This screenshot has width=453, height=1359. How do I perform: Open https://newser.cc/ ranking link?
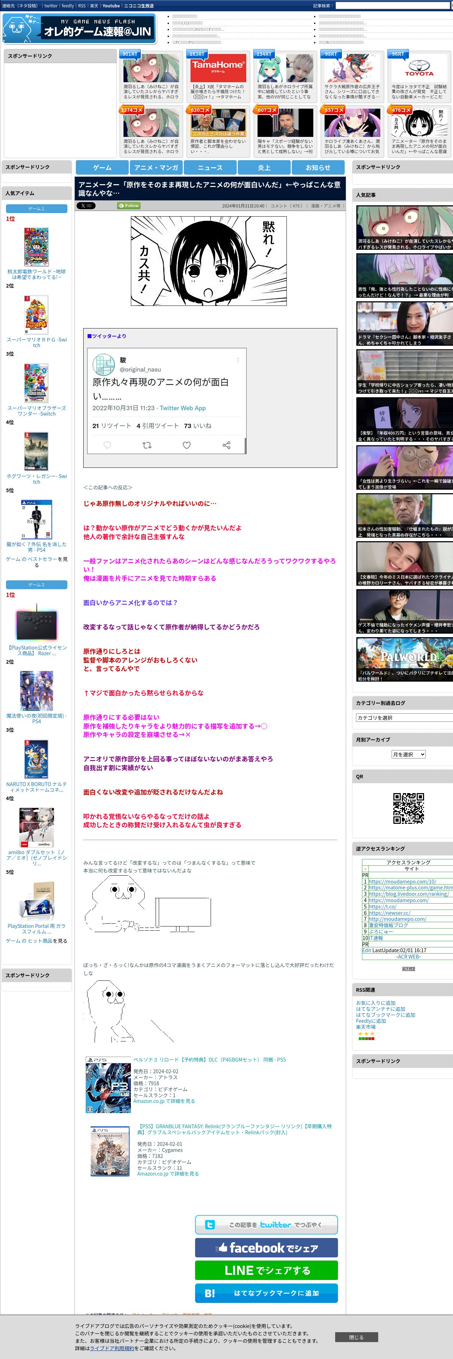point(389,913)
